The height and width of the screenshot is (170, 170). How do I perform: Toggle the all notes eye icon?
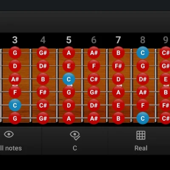(9, 134)
